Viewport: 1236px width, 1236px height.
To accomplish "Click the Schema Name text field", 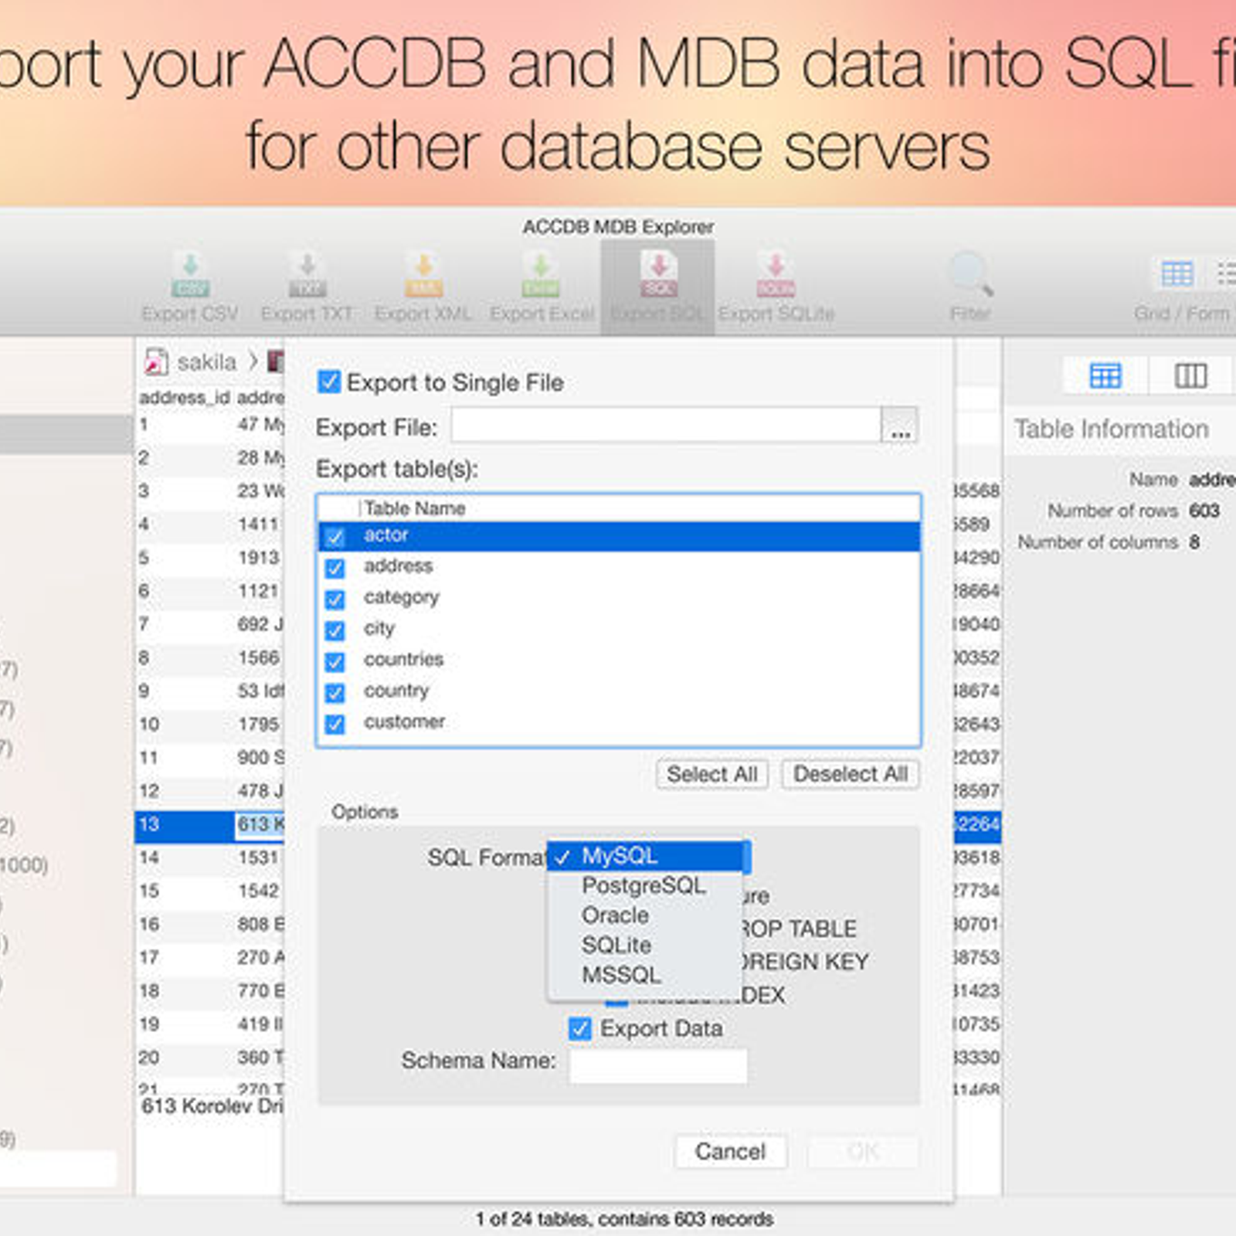I will pos(658,1065).
